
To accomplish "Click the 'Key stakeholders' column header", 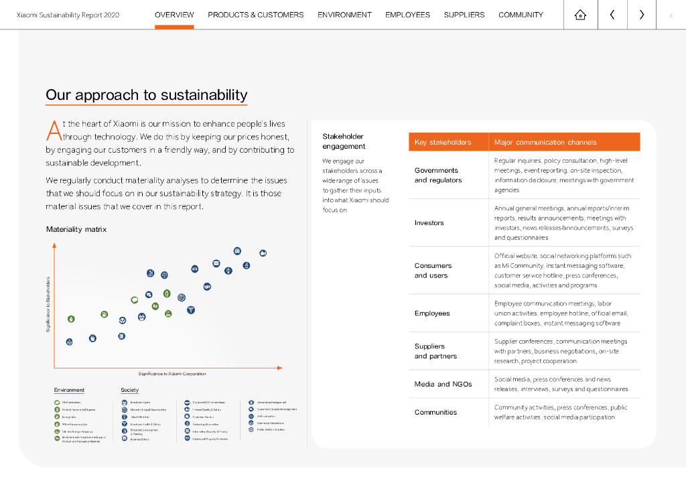I will (x=443, y=142).
